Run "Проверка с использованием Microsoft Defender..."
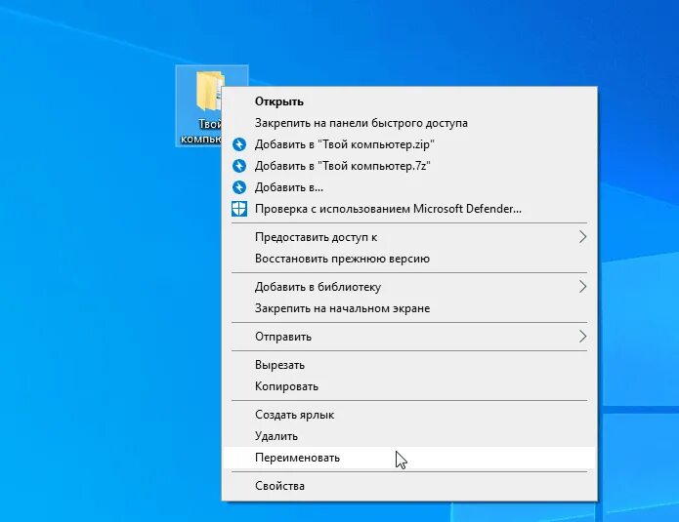679x522 pixels. click(409, 209)
